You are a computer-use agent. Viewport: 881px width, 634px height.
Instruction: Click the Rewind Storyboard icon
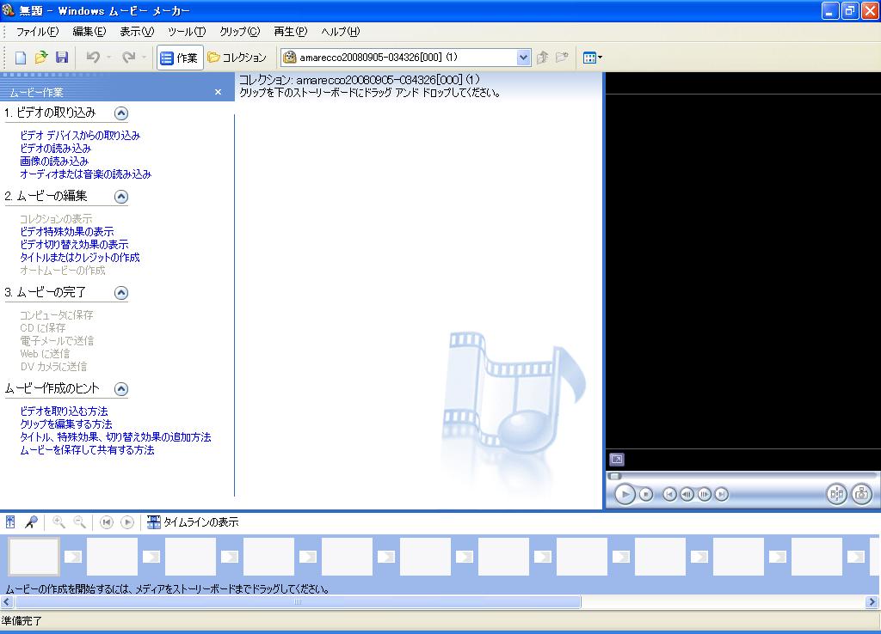(106, 522)
